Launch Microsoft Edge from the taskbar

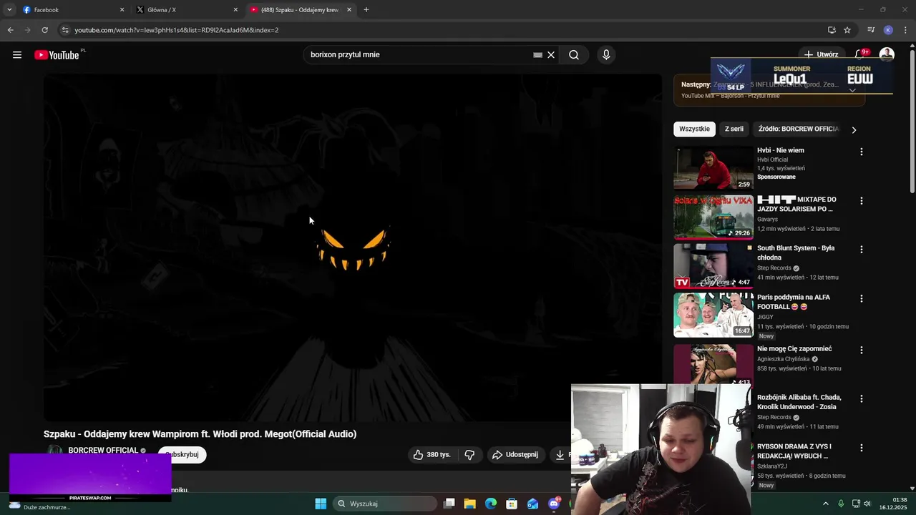[491, 504]
